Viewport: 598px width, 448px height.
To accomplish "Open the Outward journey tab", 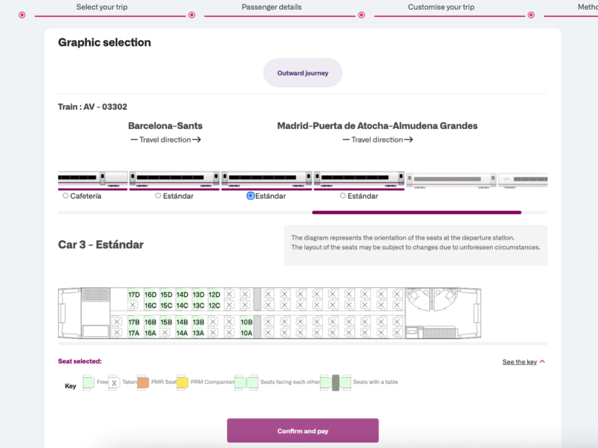I will click(x=303, y=73).
